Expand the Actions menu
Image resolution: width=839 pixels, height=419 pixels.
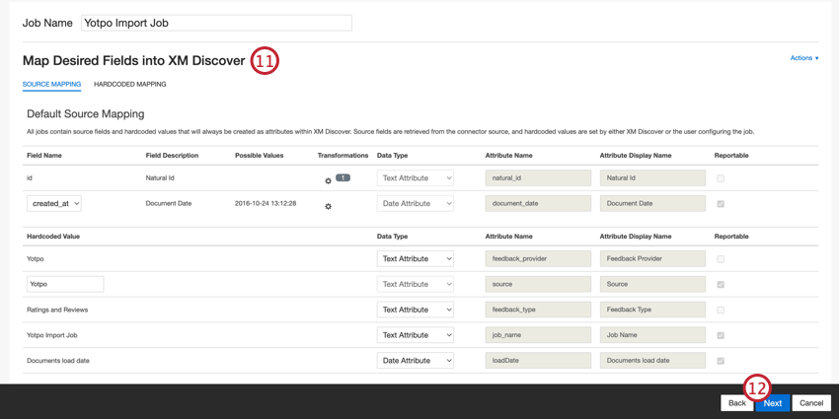(804, 58)
